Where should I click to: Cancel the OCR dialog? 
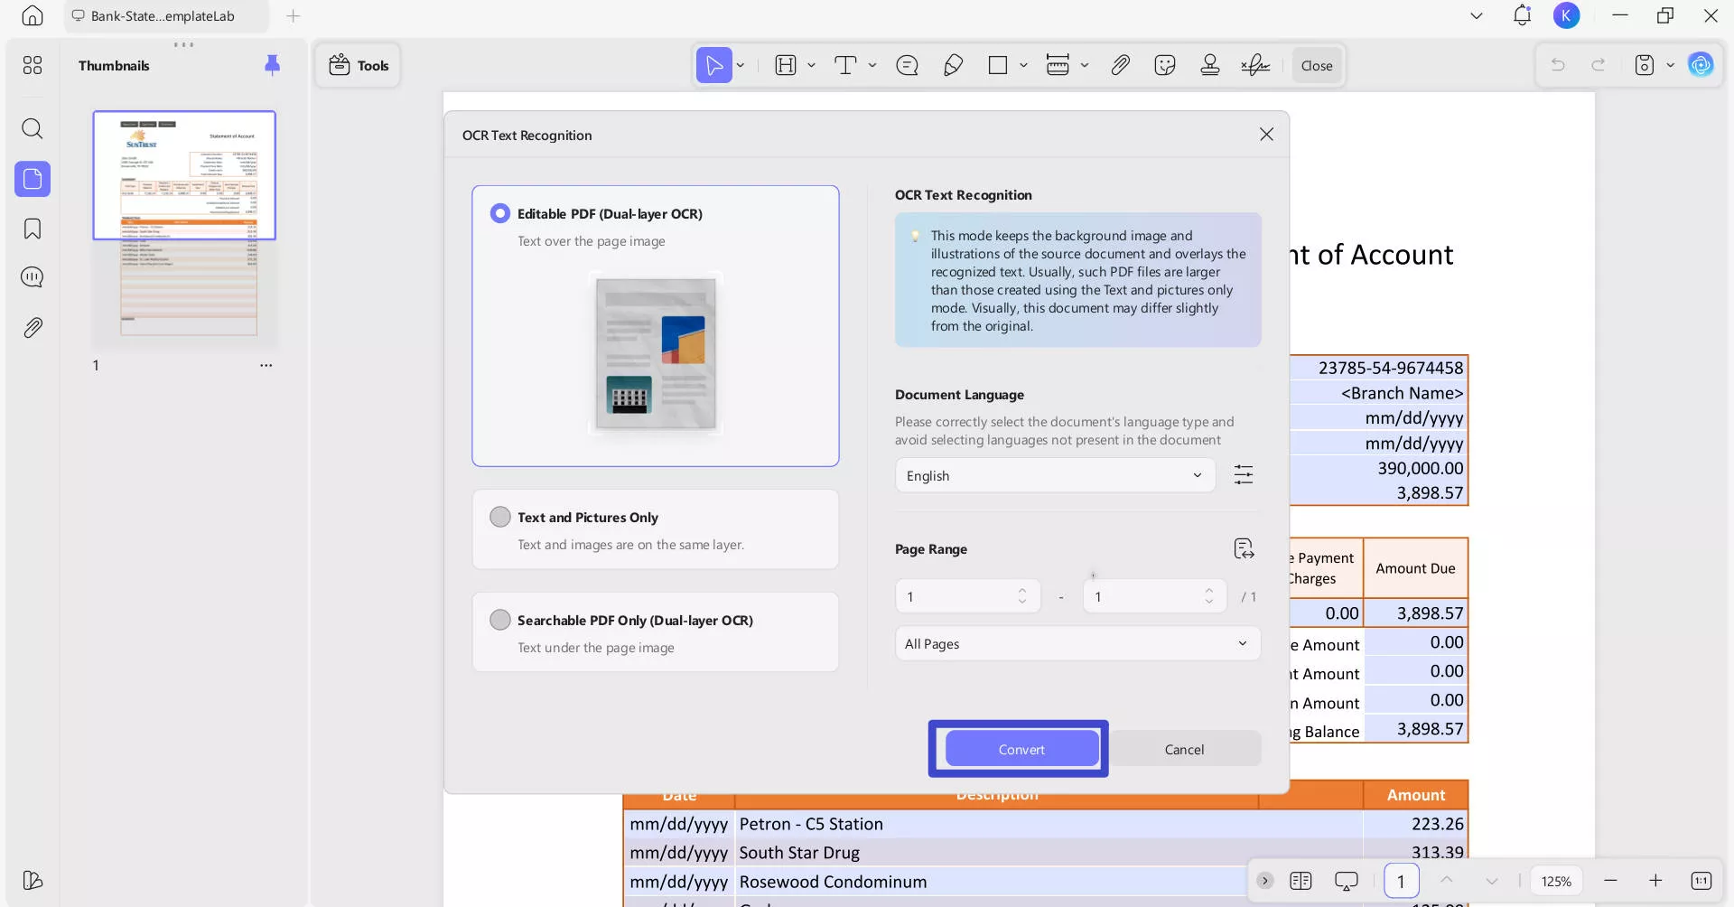coord(1184,749)
